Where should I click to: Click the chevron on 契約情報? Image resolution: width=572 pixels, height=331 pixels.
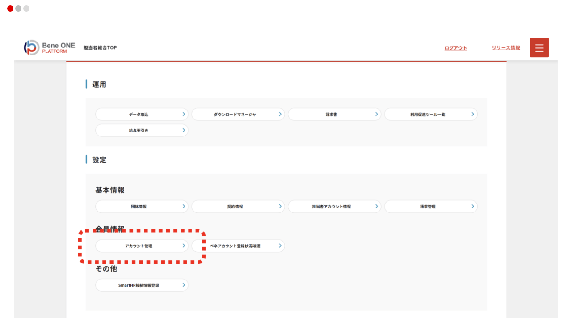pyautogui.click(x=280, y=207)
